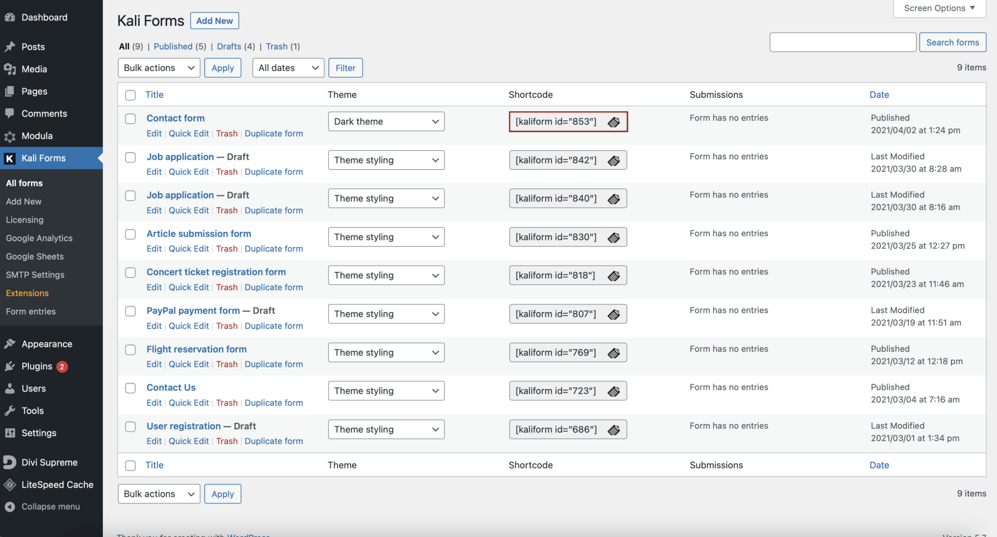This screenshot has width=997, height=537.
Task: Show Published forms filter link
Action: pyautogui.click(x=173, y=46)
